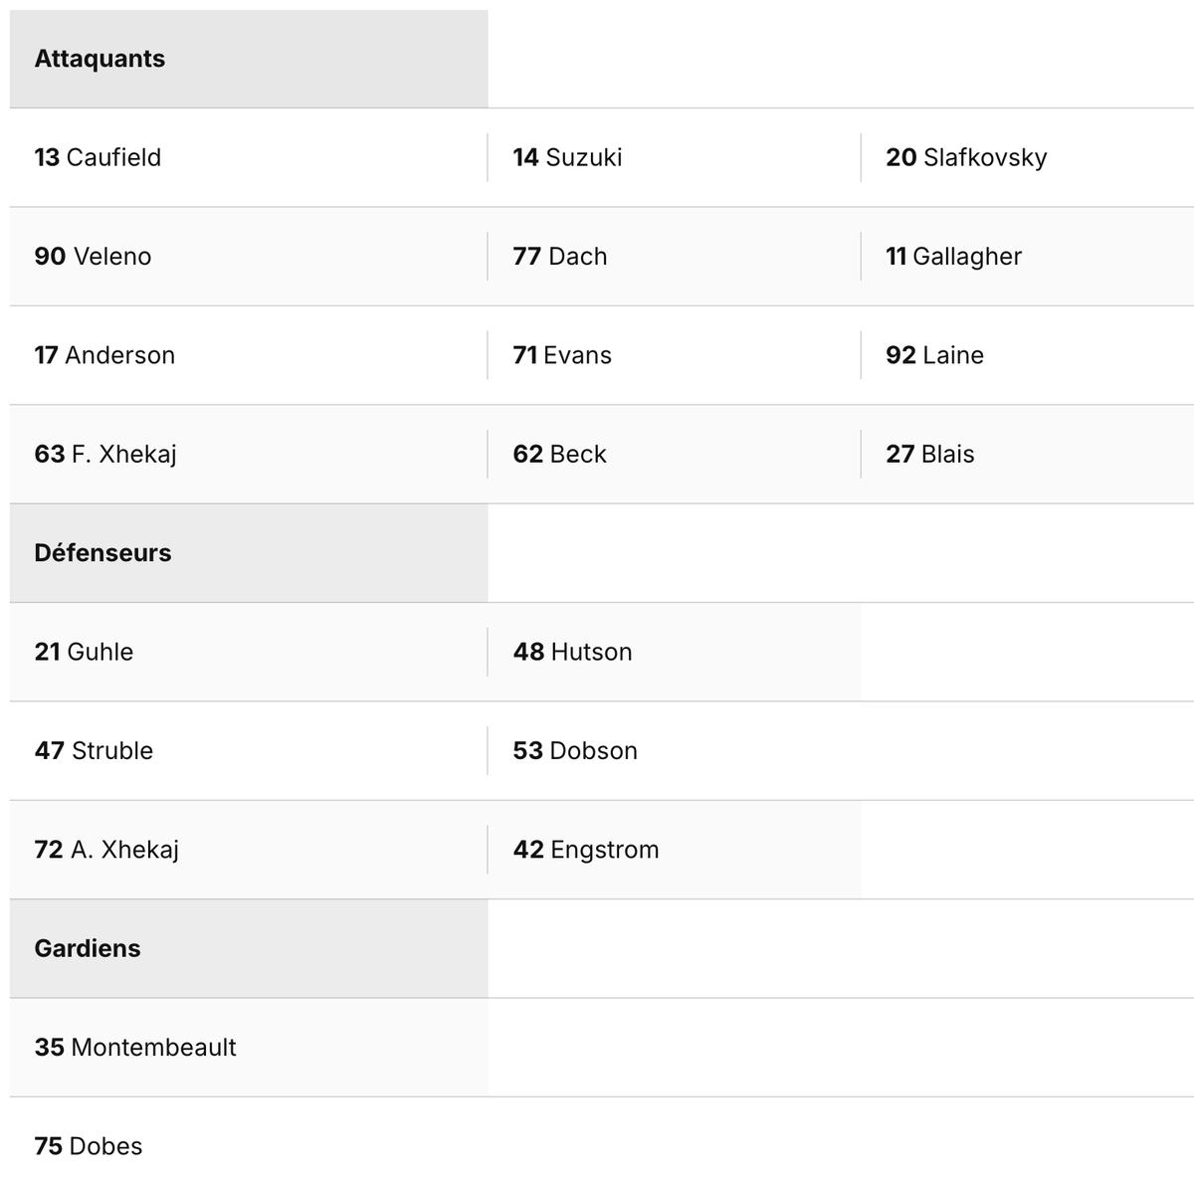Click on 14 Suzuki
The width and height of the screenshot is (1194, 1182).
(567, 157)
